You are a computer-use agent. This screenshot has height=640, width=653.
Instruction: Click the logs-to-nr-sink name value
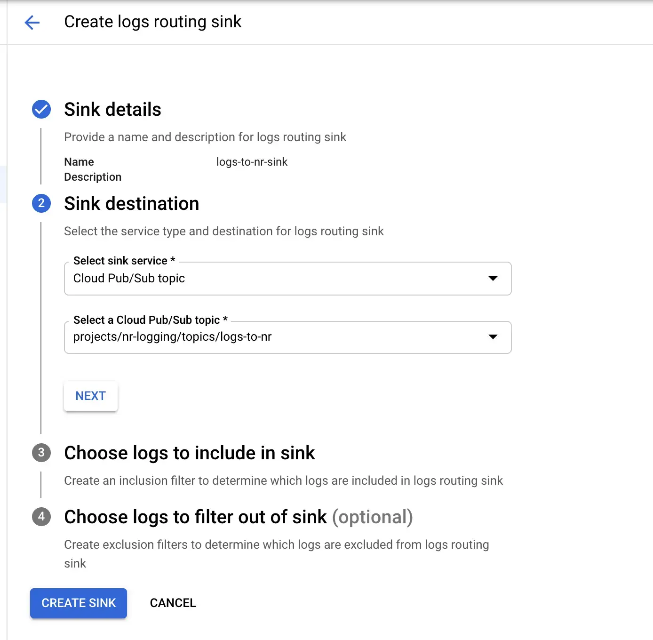252,162
